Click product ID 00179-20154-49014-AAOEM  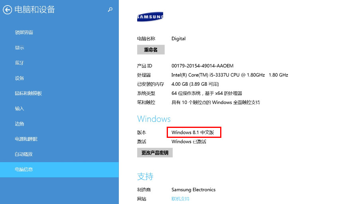coord(203,66)
